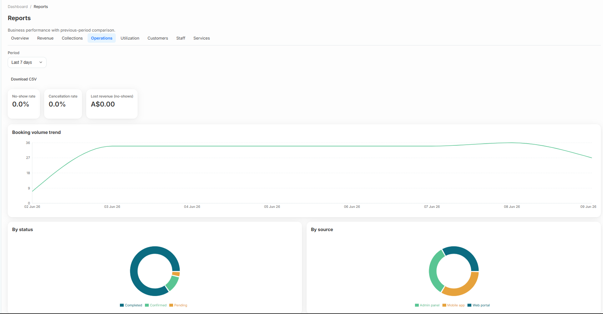Click the A$0.00 lost revenue value
This screenshot has height=314, width=603.
tap(103, 104)
